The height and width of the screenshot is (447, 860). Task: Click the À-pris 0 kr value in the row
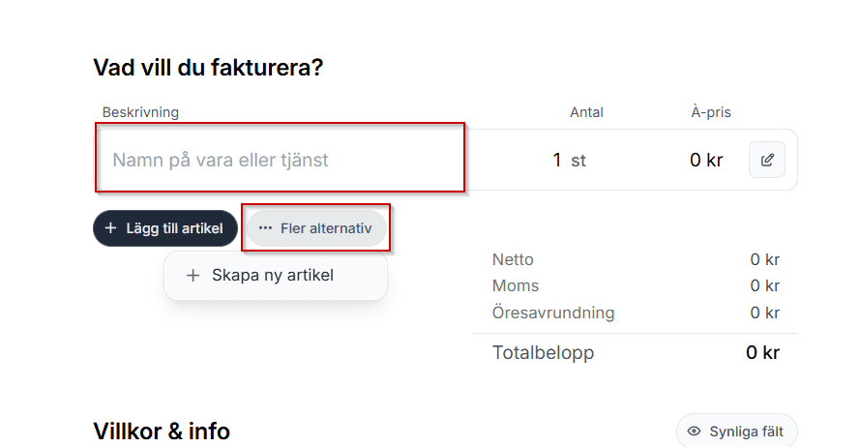coord(706,160)
